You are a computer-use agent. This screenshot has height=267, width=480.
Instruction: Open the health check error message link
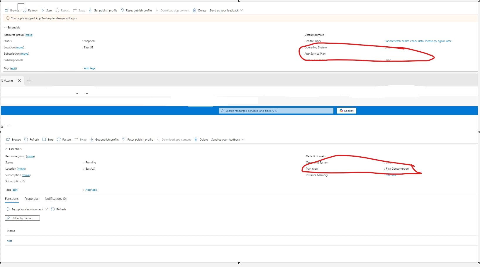pyautogui.click(x=418, y=41)
